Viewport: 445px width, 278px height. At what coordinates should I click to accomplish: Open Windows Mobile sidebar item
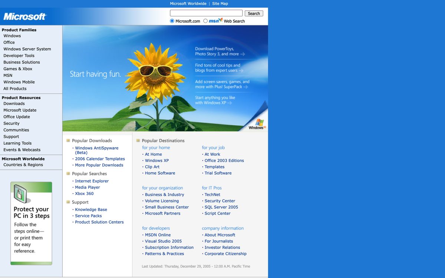coord(19,82)
